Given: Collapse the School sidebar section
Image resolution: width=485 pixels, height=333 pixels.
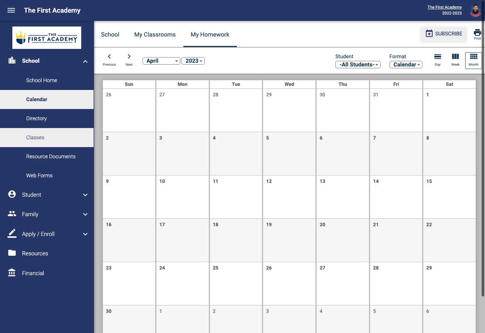Looking at the screenshot, I should click(85, 61).
